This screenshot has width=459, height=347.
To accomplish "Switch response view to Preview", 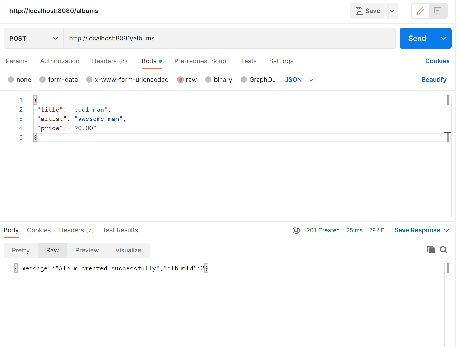I will [x=87, y=250].
